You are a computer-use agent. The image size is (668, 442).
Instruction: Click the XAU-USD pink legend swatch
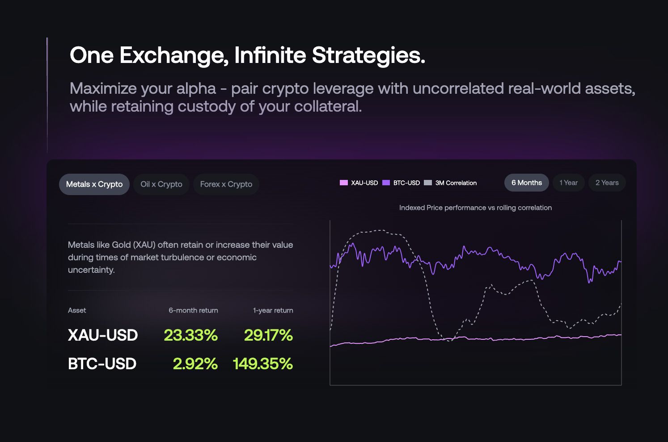coord(344,183)
